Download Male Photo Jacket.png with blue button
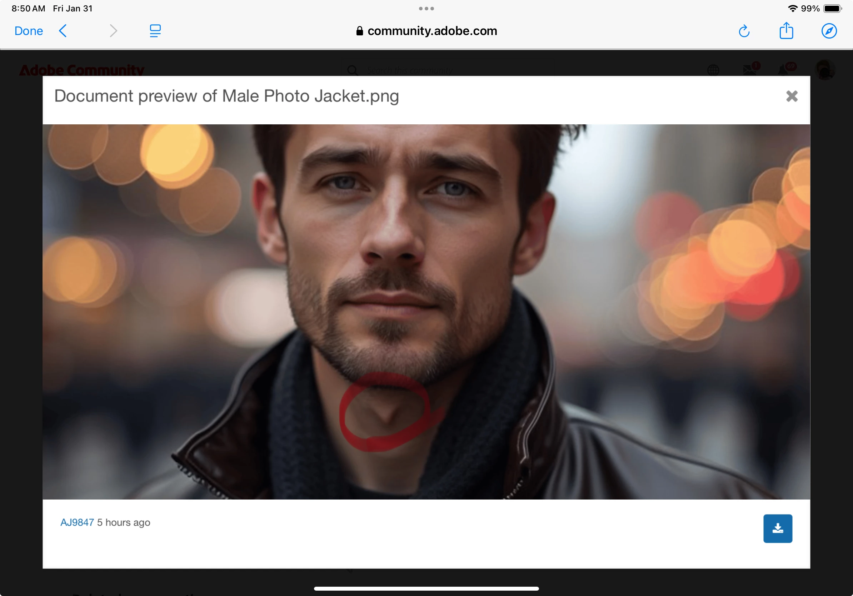853x596 pixels. coord(778,528)
